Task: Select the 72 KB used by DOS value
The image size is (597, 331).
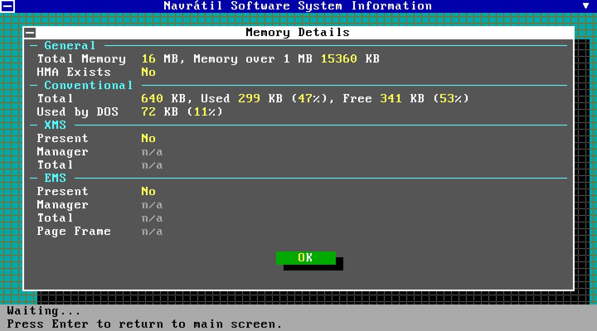Action: click(160, 112)
